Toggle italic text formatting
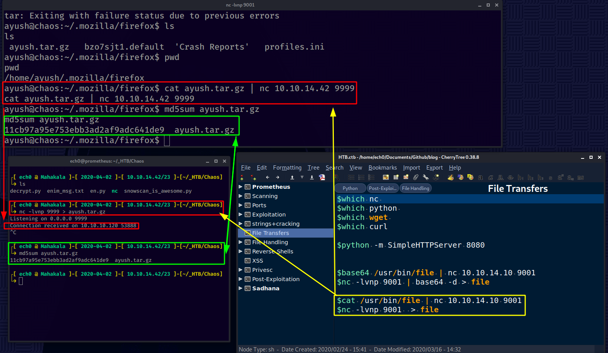Viewport: 608px width, 353px height. coord(491,177)
